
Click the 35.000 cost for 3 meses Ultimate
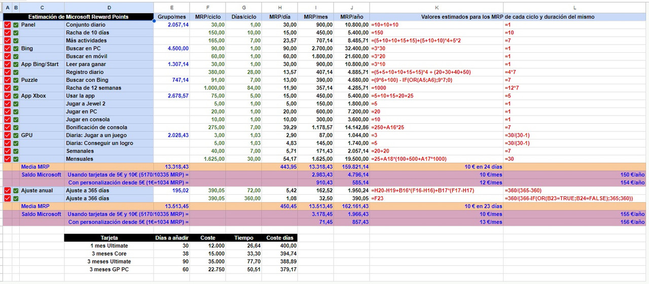208,262
